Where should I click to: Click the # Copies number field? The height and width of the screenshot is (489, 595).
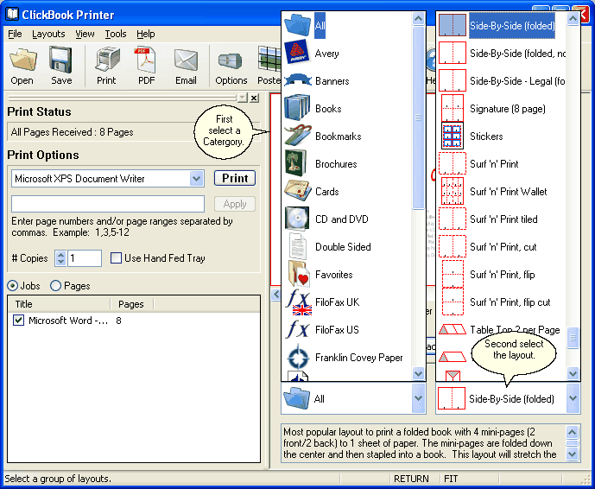coord(85,258)
